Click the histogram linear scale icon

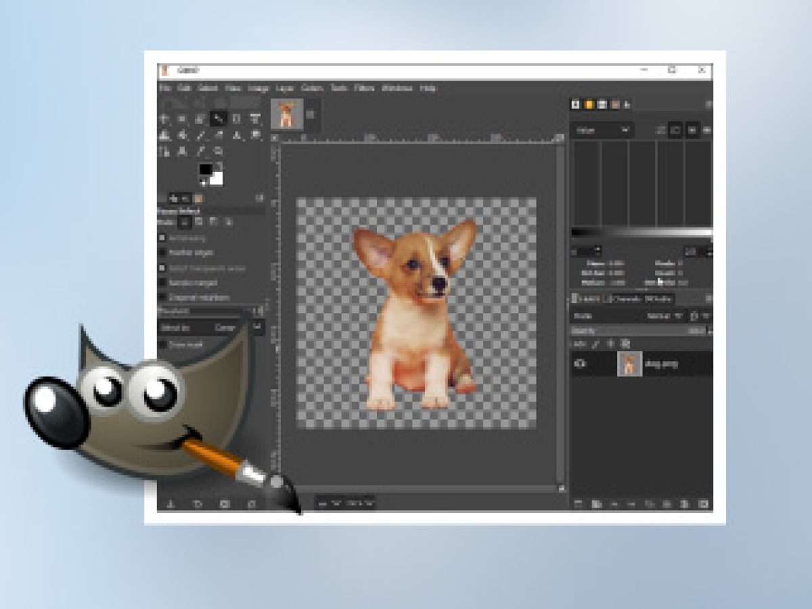[x=675, y=130]
